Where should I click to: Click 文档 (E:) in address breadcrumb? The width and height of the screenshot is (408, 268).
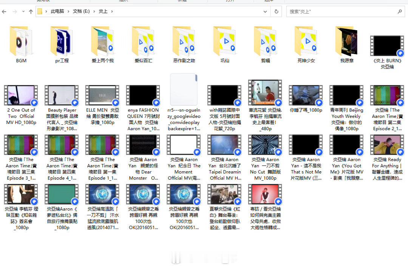(x=81, y=11)
